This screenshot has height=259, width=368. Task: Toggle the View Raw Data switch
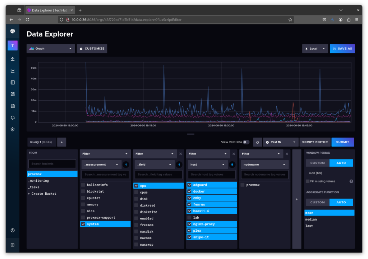click(x=246, y=142)
